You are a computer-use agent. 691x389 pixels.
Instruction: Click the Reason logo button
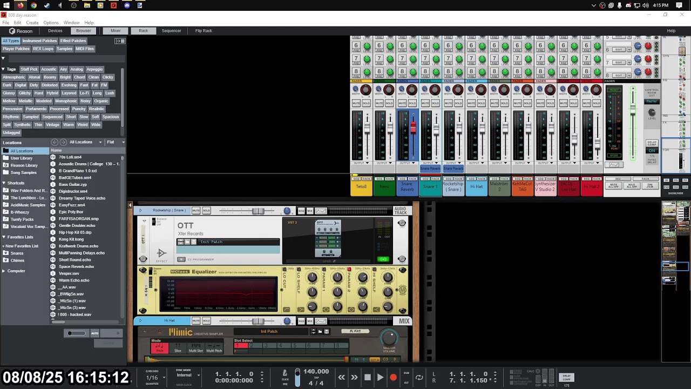[x=21, y=31]
